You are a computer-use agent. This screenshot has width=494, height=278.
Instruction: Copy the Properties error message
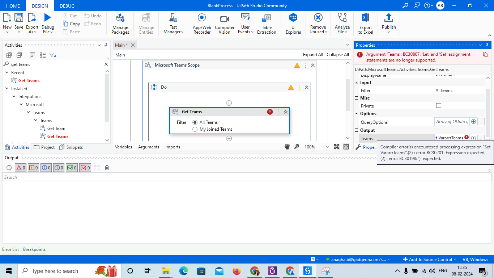coord(485,54)
